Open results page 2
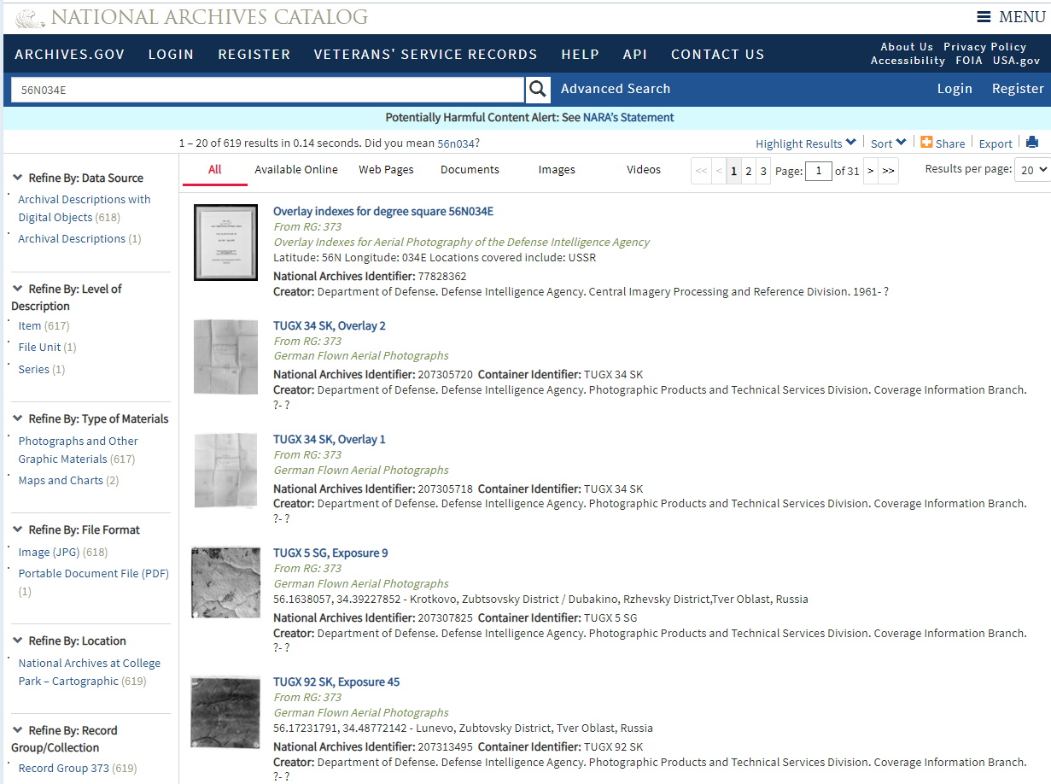The width and height of the screenshot is (1051, 784). point(749,171)
